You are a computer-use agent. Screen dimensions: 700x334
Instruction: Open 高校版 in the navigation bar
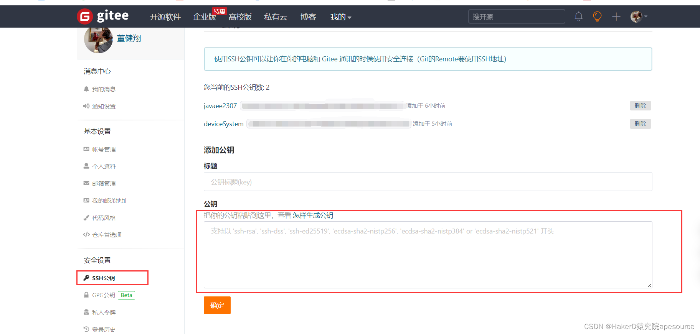pos(240,17)
